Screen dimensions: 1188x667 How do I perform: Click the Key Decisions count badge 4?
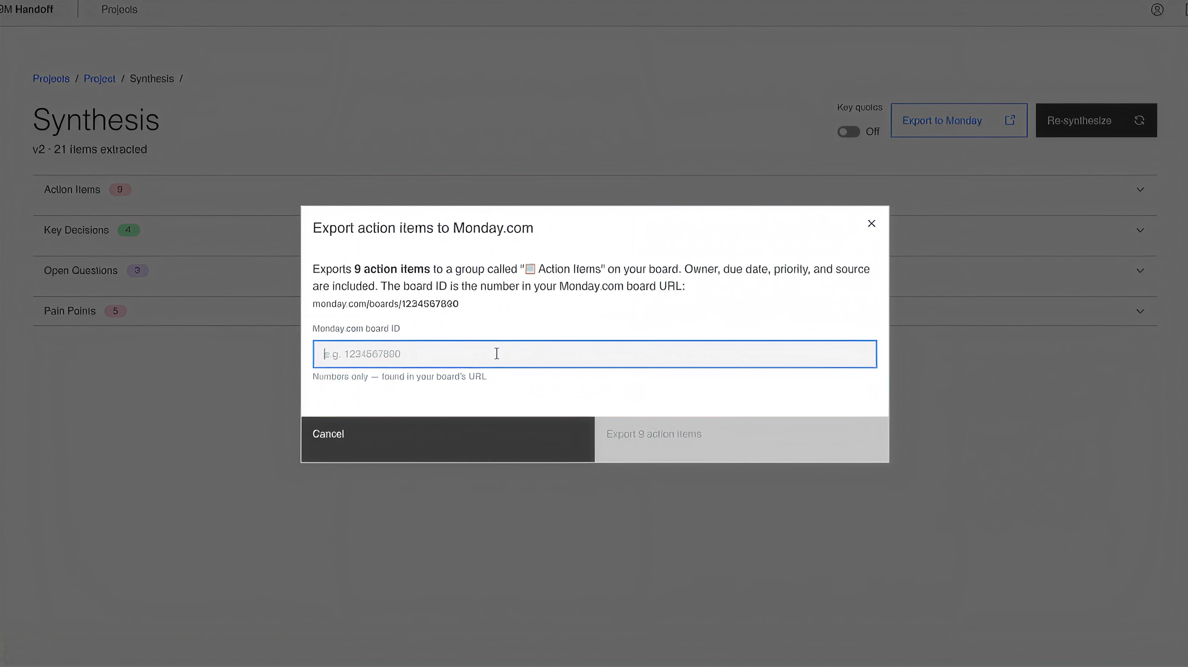(128, 230)
